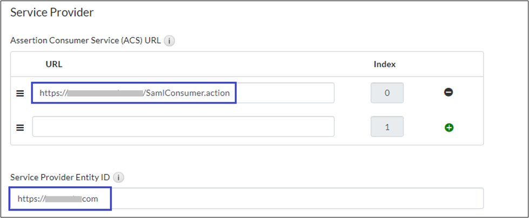Click the redacted domain in the Entity ID
This screenshot has width=529, height=218.
[63, 199]
